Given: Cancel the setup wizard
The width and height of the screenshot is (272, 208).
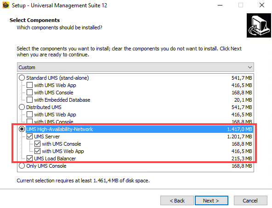Looking at the screenshot, I should [x=250, y=201].
